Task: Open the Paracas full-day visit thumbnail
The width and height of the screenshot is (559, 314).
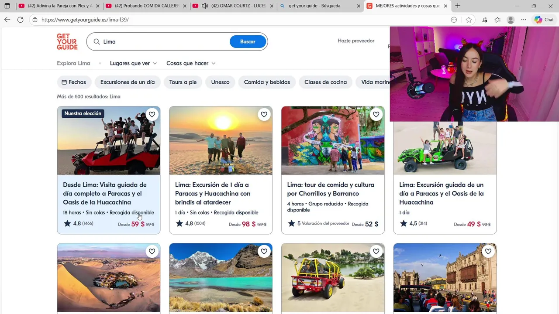Action: 109,140
